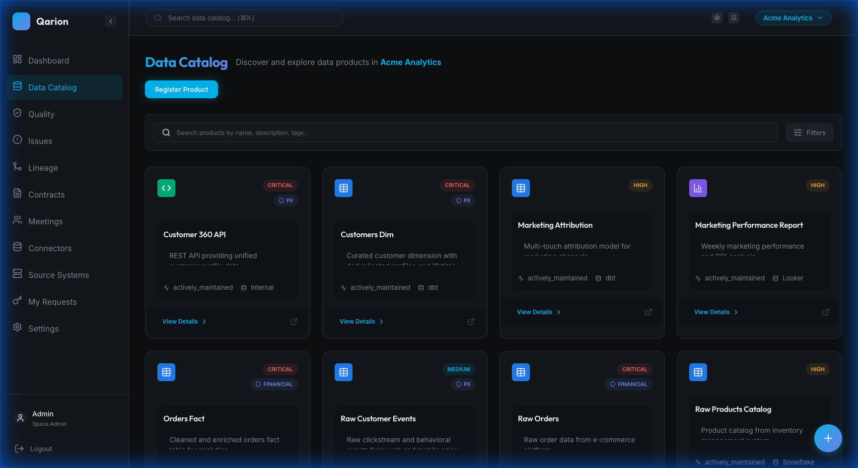858x468 pixels.
Task: Select Issues from the sidebar menu
Action: coord(40,140)
